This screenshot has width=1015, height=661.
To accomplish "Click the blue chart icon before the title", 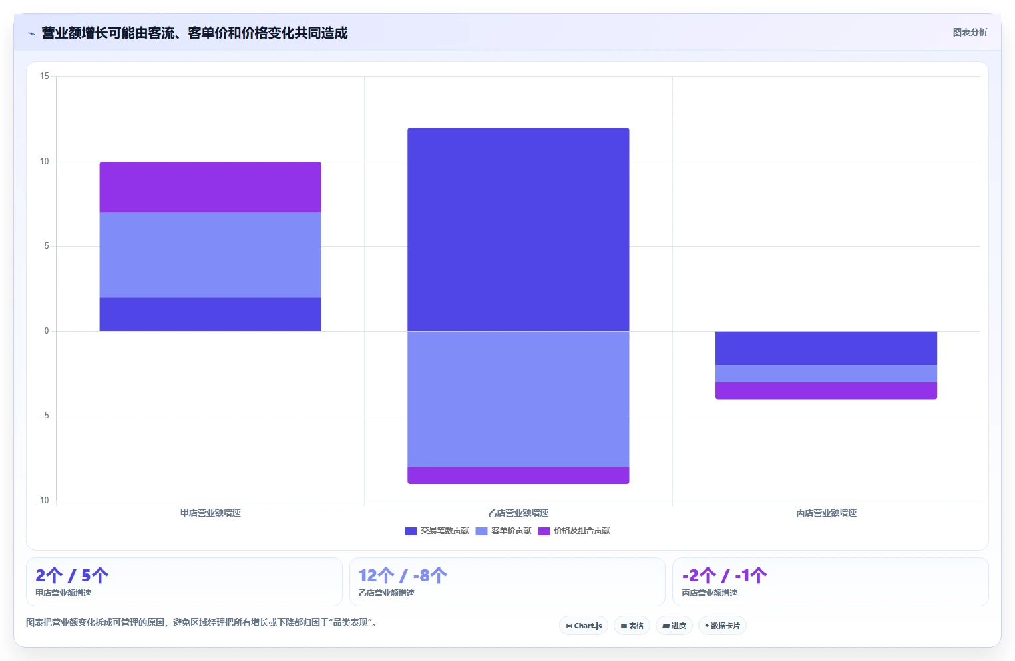I will 31,33.
